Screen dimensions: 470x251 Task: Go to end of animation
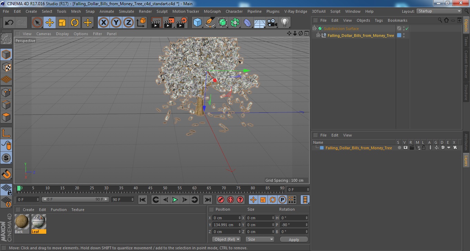[x=207, y=200]
